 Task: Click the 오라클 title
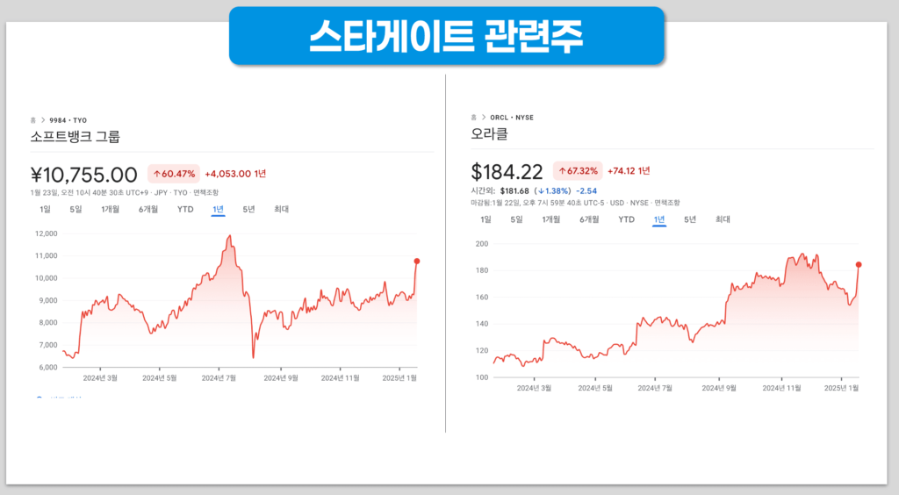tap(490, 134)
